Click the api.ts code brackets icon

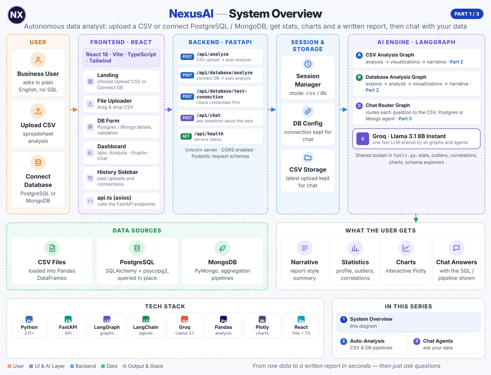[90, 201]
